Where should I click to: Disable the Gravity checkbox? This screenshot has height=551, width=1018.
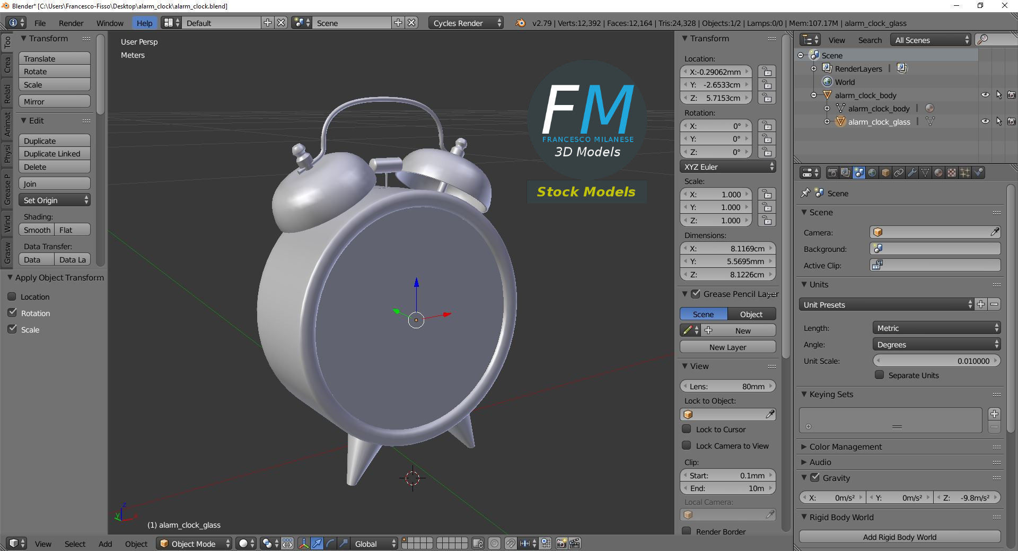click(815, 478)
